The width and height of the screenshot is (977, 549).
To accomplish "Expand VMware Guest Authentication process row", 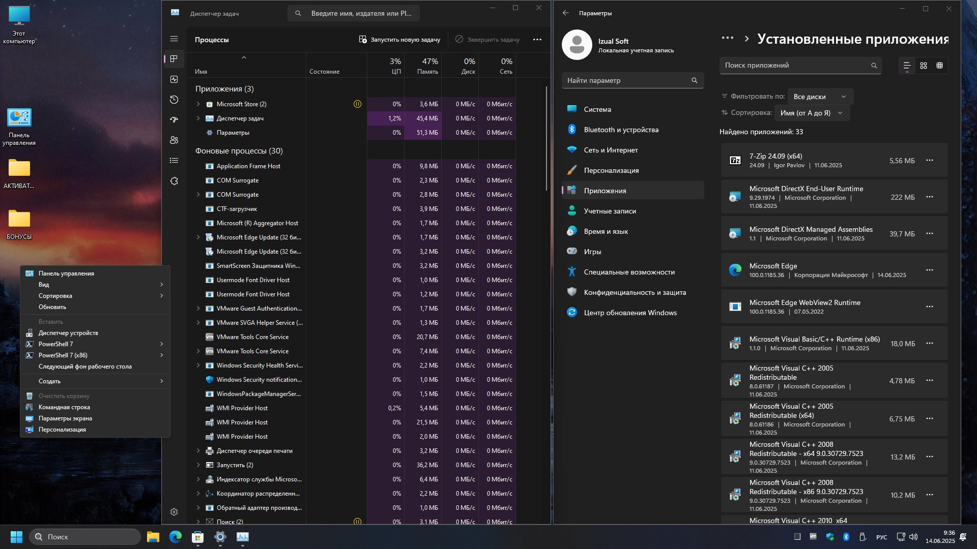I will pyautogui.click(x=198, y=309).
